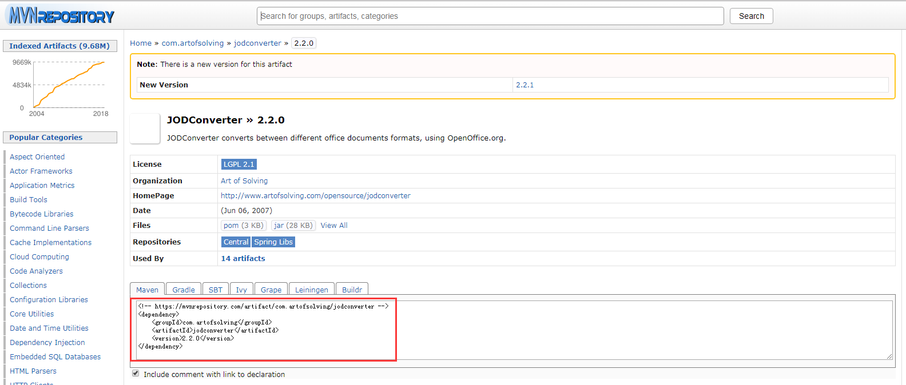This screenshot has height=385, width=906.
Task: Click the indexed artifacts growth chart
Action: click(x=60, y=87)
